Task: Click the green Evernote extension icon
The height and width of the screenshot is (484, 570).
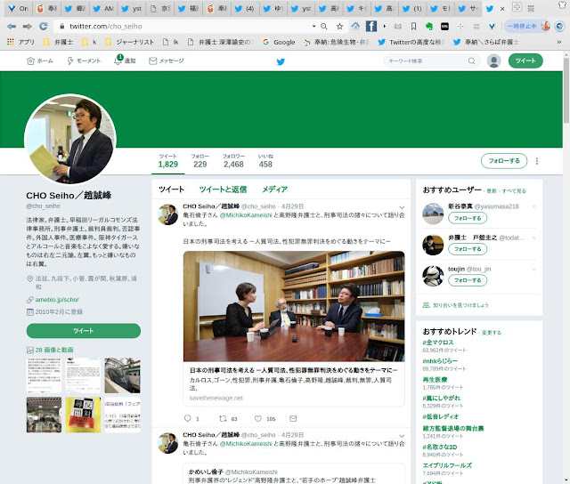Action: coord(429,26)
